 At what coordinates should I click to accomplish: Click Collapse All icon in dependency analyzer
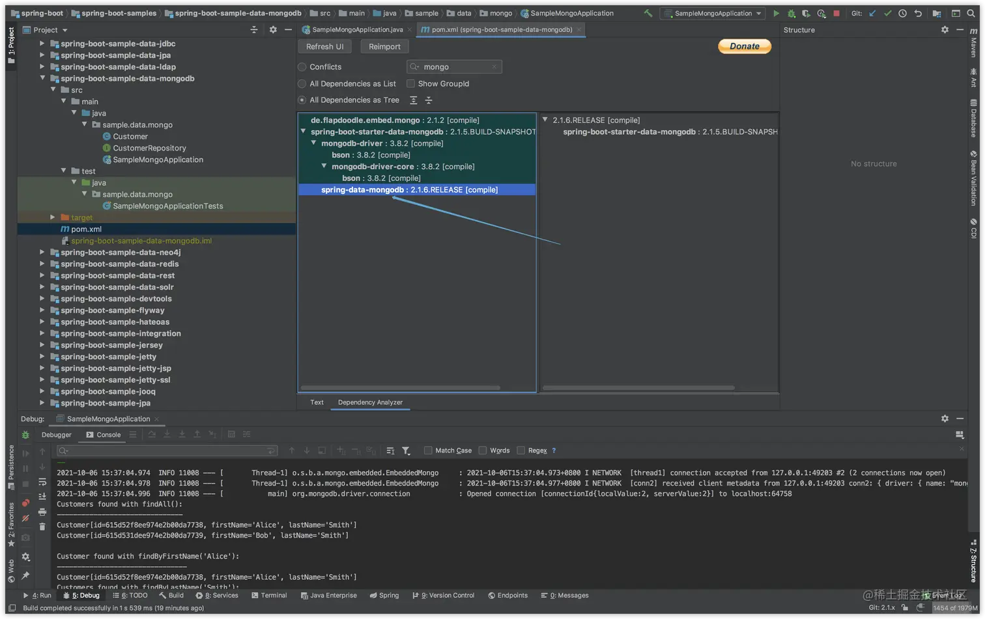pyautogui.click(x=429, y=100)
